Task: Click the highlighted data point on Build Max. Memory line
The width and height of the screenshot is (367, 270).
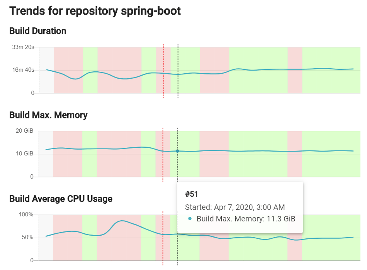Action: pyautogui.click(x=177, y=151)
